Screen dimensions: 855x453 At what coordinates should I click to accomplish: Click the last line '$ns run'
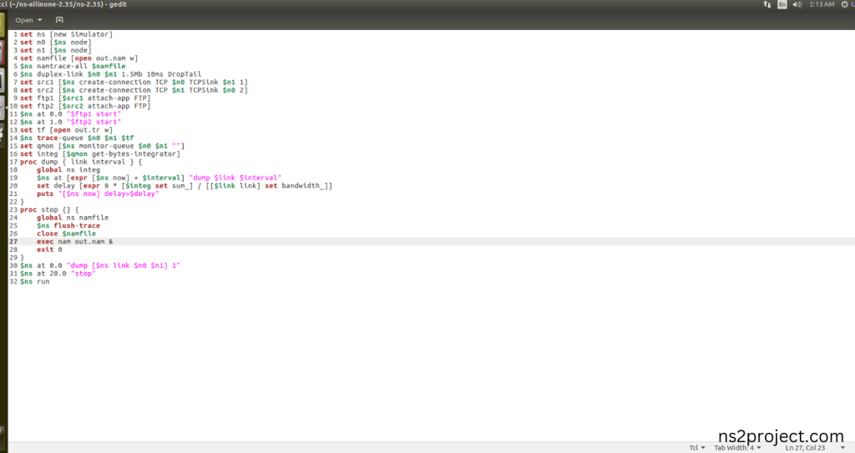(x=35, y=282)
